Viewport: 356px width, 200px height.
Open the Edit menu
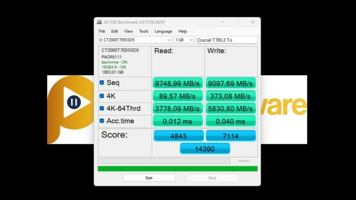114,31
